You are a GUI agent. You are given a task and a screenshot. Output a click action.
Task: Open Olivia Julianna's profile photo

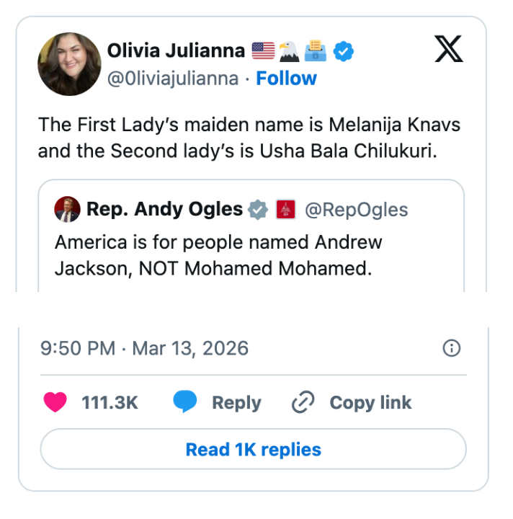pos(69,64)
